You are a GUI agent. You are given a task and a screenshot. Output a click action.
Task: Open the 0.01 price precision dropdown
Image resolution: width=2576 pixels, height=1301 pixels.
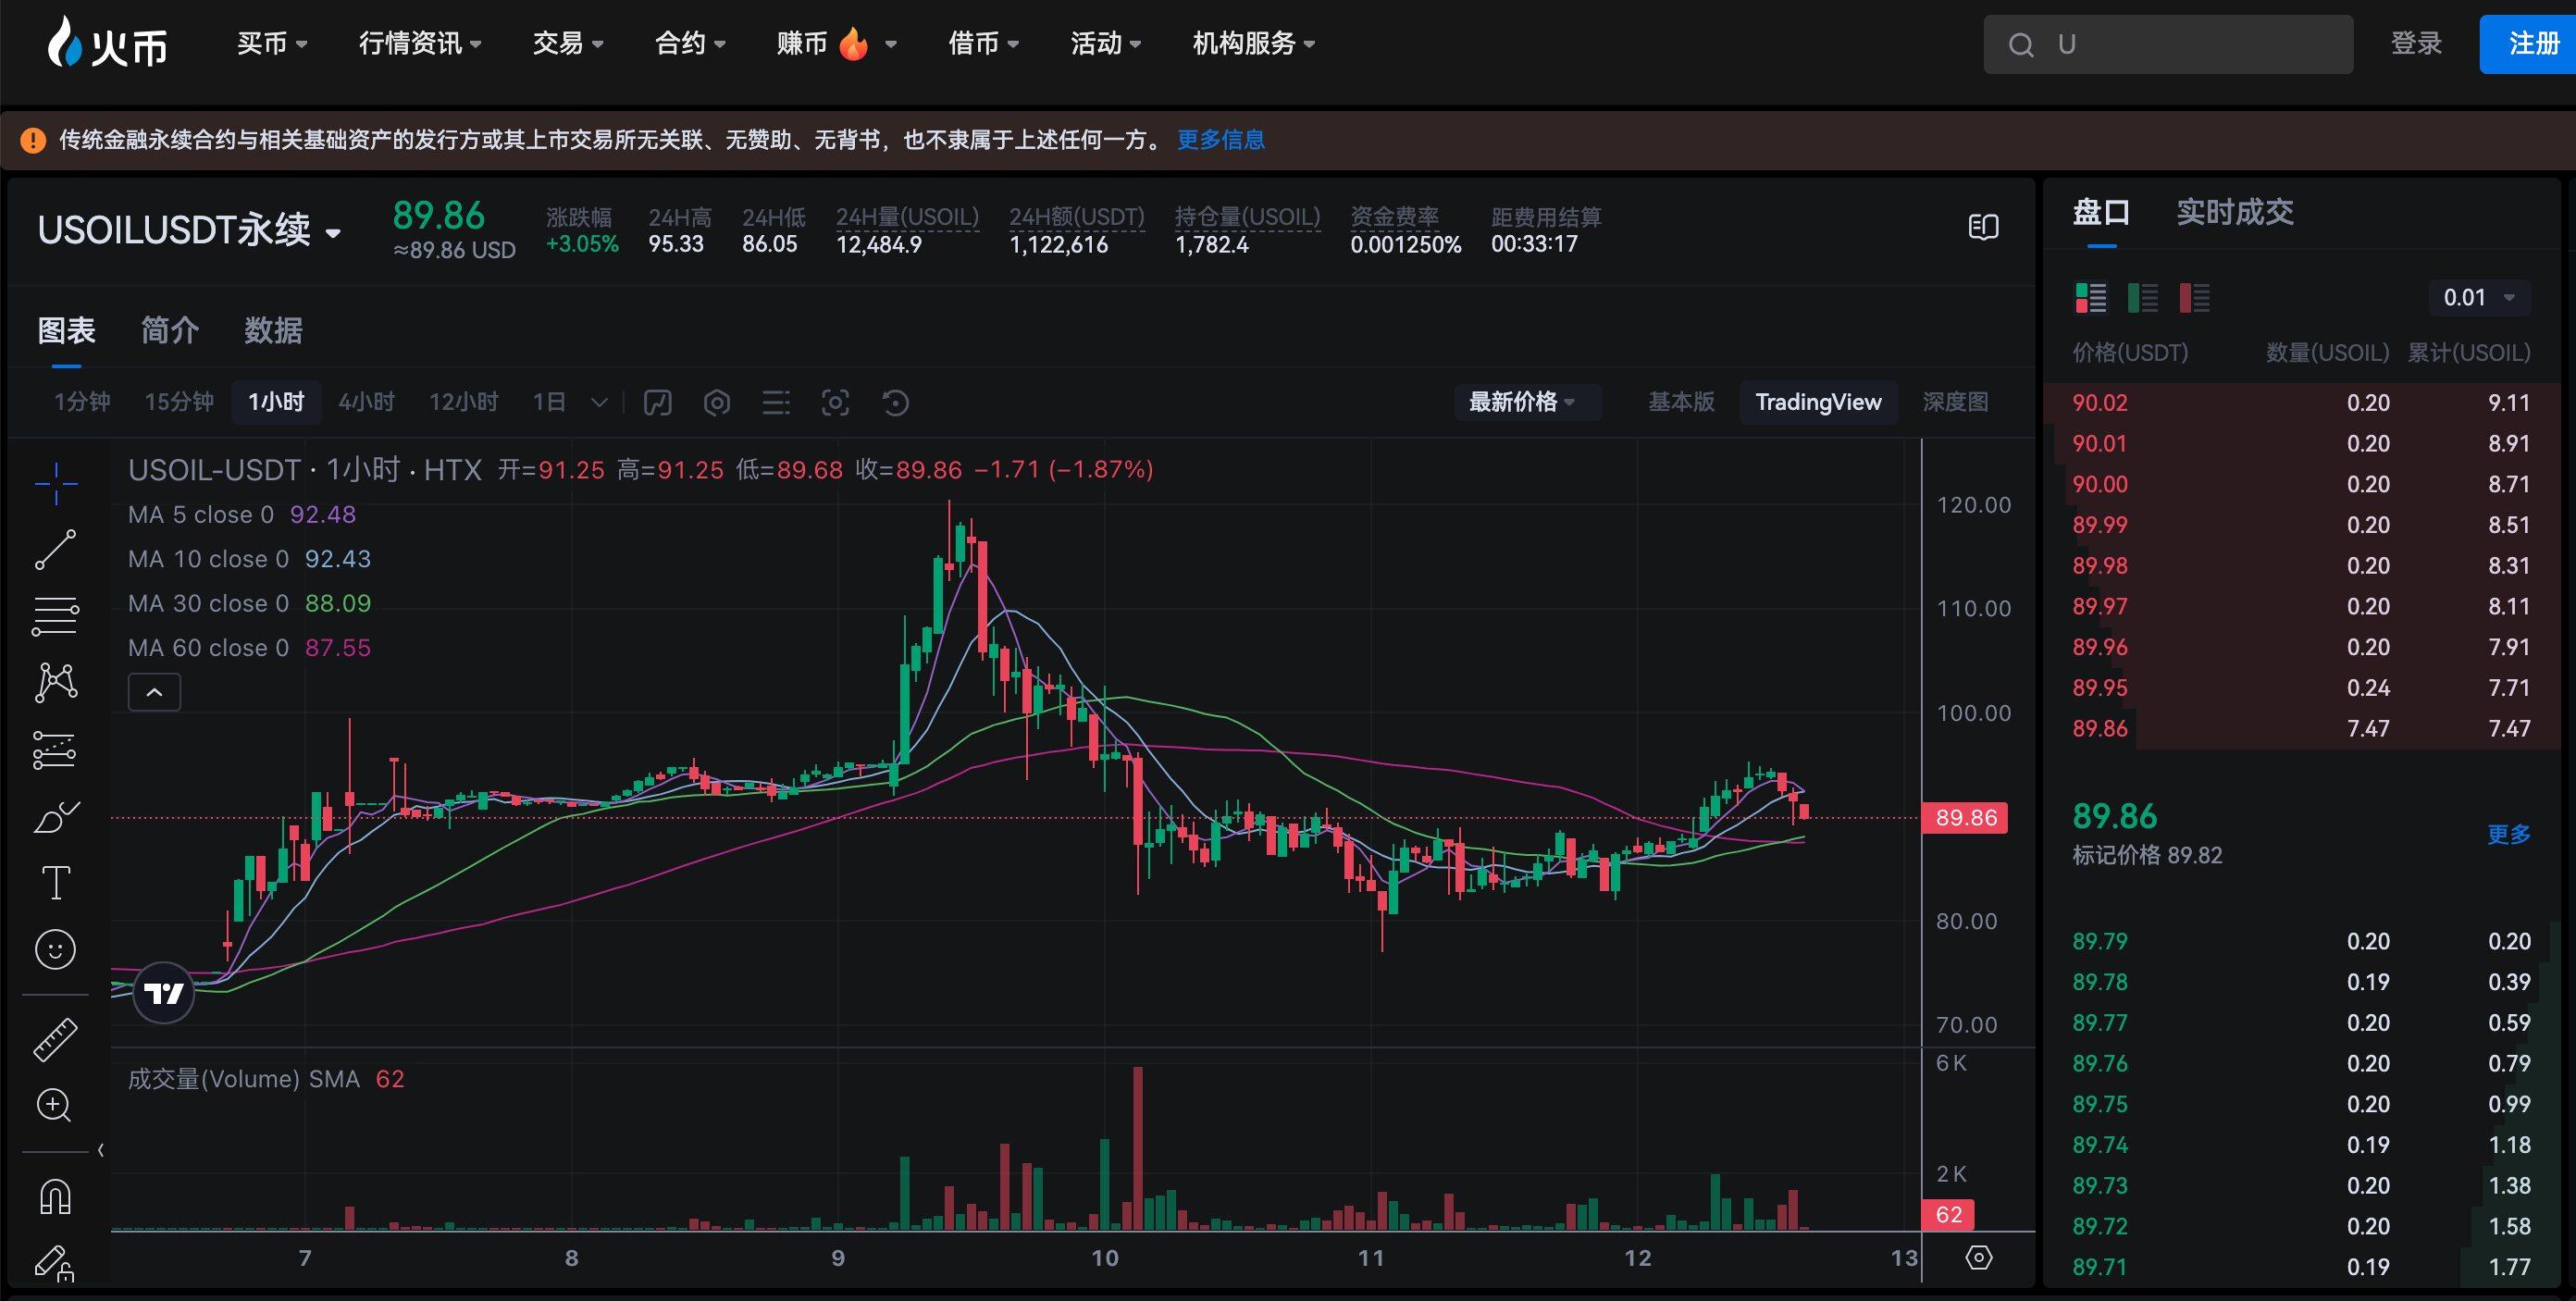coord(2478,297)
